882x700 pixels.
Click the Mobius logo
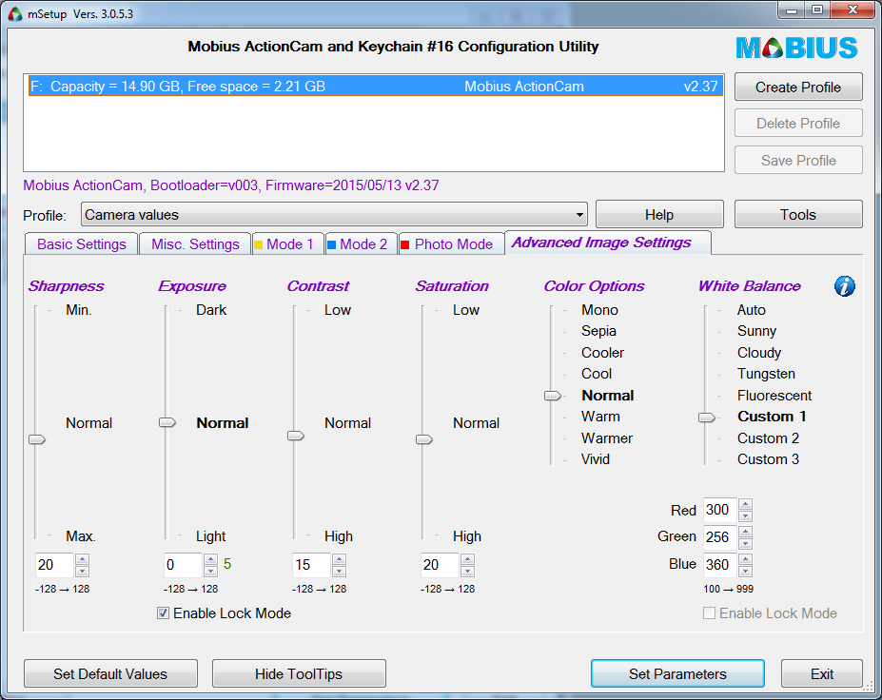(x=797, y=48)
